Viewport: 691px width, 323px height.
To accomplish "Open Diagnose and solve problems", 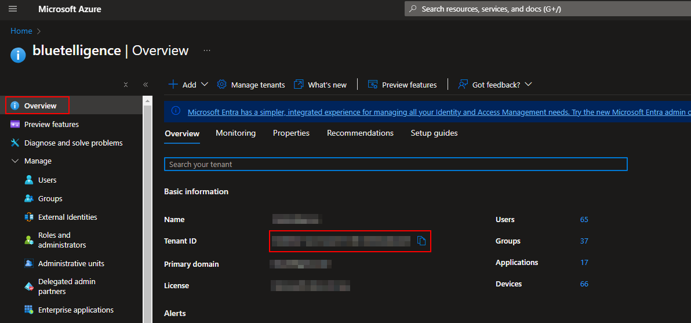I will tap(73, 143).
